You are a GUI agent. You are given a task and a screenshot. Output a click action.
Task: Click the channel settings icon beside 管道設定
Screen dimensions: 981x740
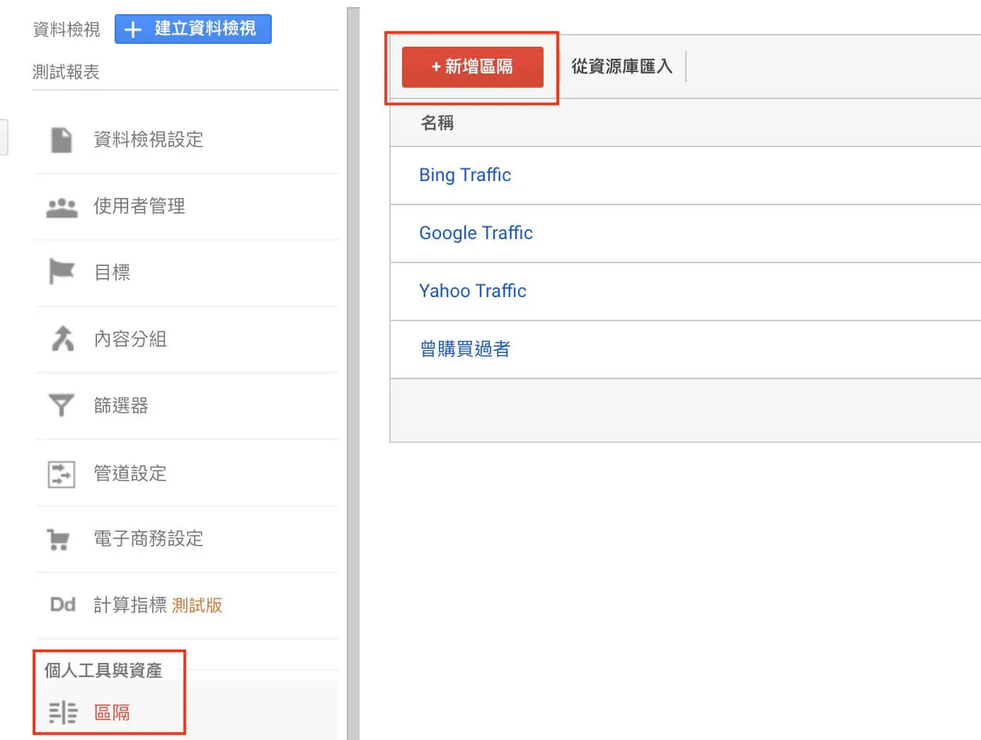click(62, 473)
